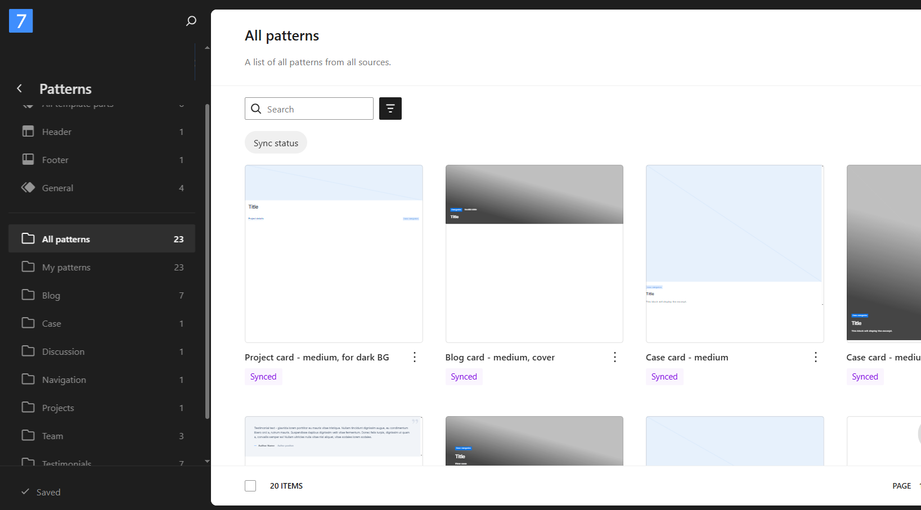Select the Team patterns folder
This screenshot has height=510, width=921.
tap(101, 436)
